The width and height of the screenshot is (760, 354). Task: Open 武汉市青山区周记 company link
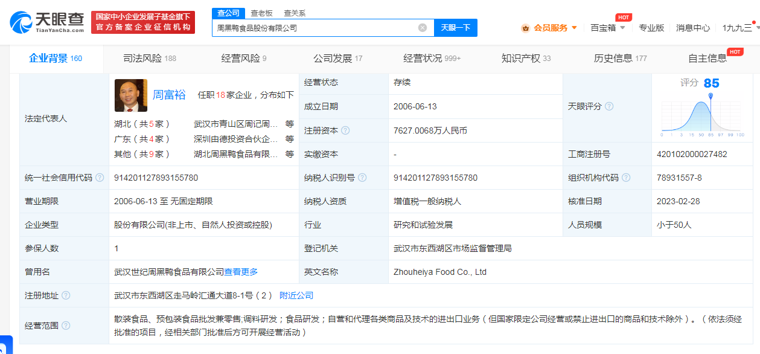[x=237, y=124]
